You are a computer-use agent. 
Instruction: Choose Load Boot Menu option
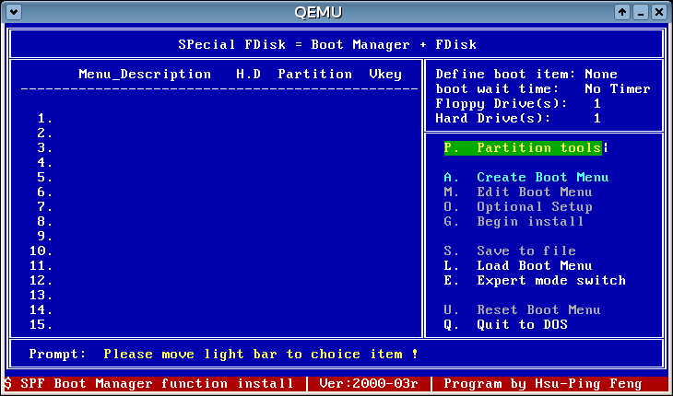click(x=518, y=265)
